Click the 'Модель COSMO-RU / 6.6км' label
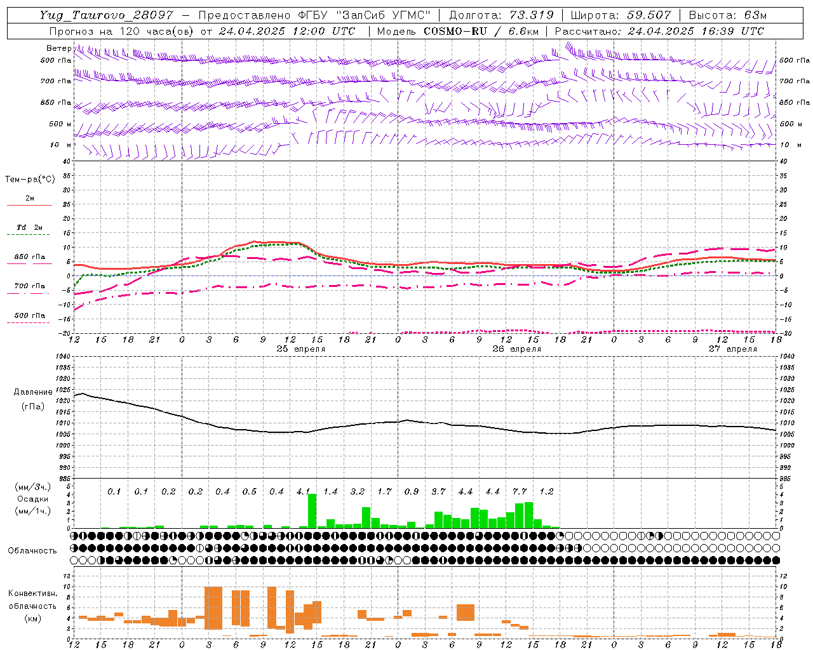This screenshot has width=813, height=650. 458,30
